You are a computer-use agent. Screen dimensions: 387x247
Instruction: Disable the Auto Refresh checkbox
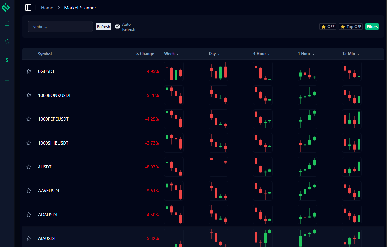pyautogui.click(x=117, y=26)
